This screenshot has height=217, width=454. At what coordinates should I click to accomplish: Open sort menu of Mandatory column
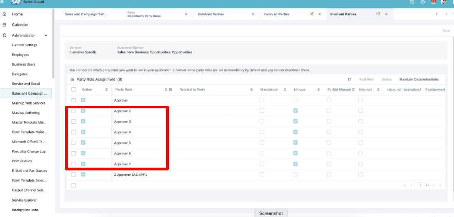[x=285, y=90]
